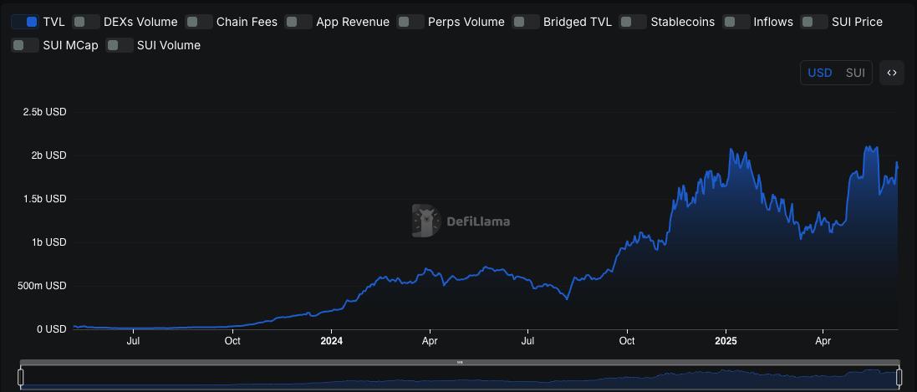Switch denomination to SUI
Screen dimensions: 917x392
(855, 74)
